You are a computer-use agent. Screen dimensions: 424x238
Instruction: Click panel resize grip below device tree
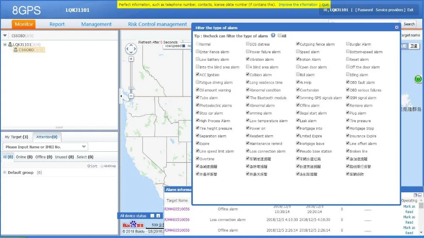click(59, 127)
